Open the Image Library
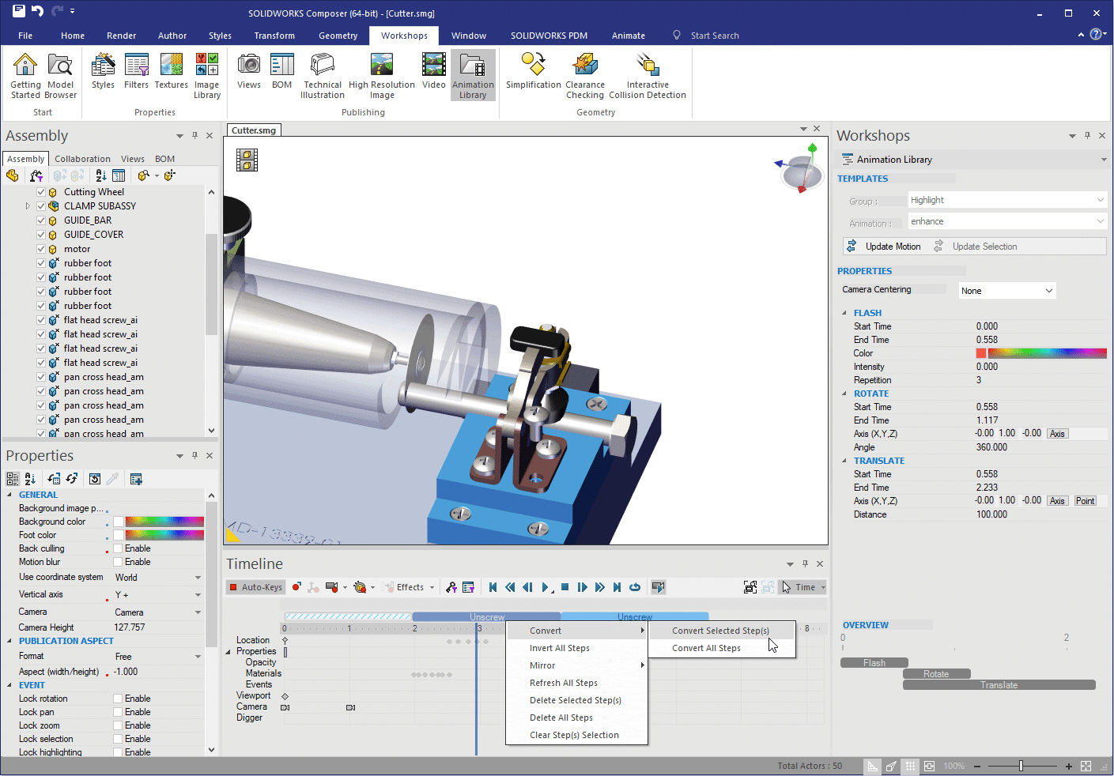 (206, 76)
